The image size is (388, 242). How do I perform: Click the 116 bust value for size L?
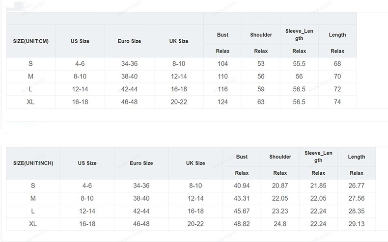coord(222,89)
